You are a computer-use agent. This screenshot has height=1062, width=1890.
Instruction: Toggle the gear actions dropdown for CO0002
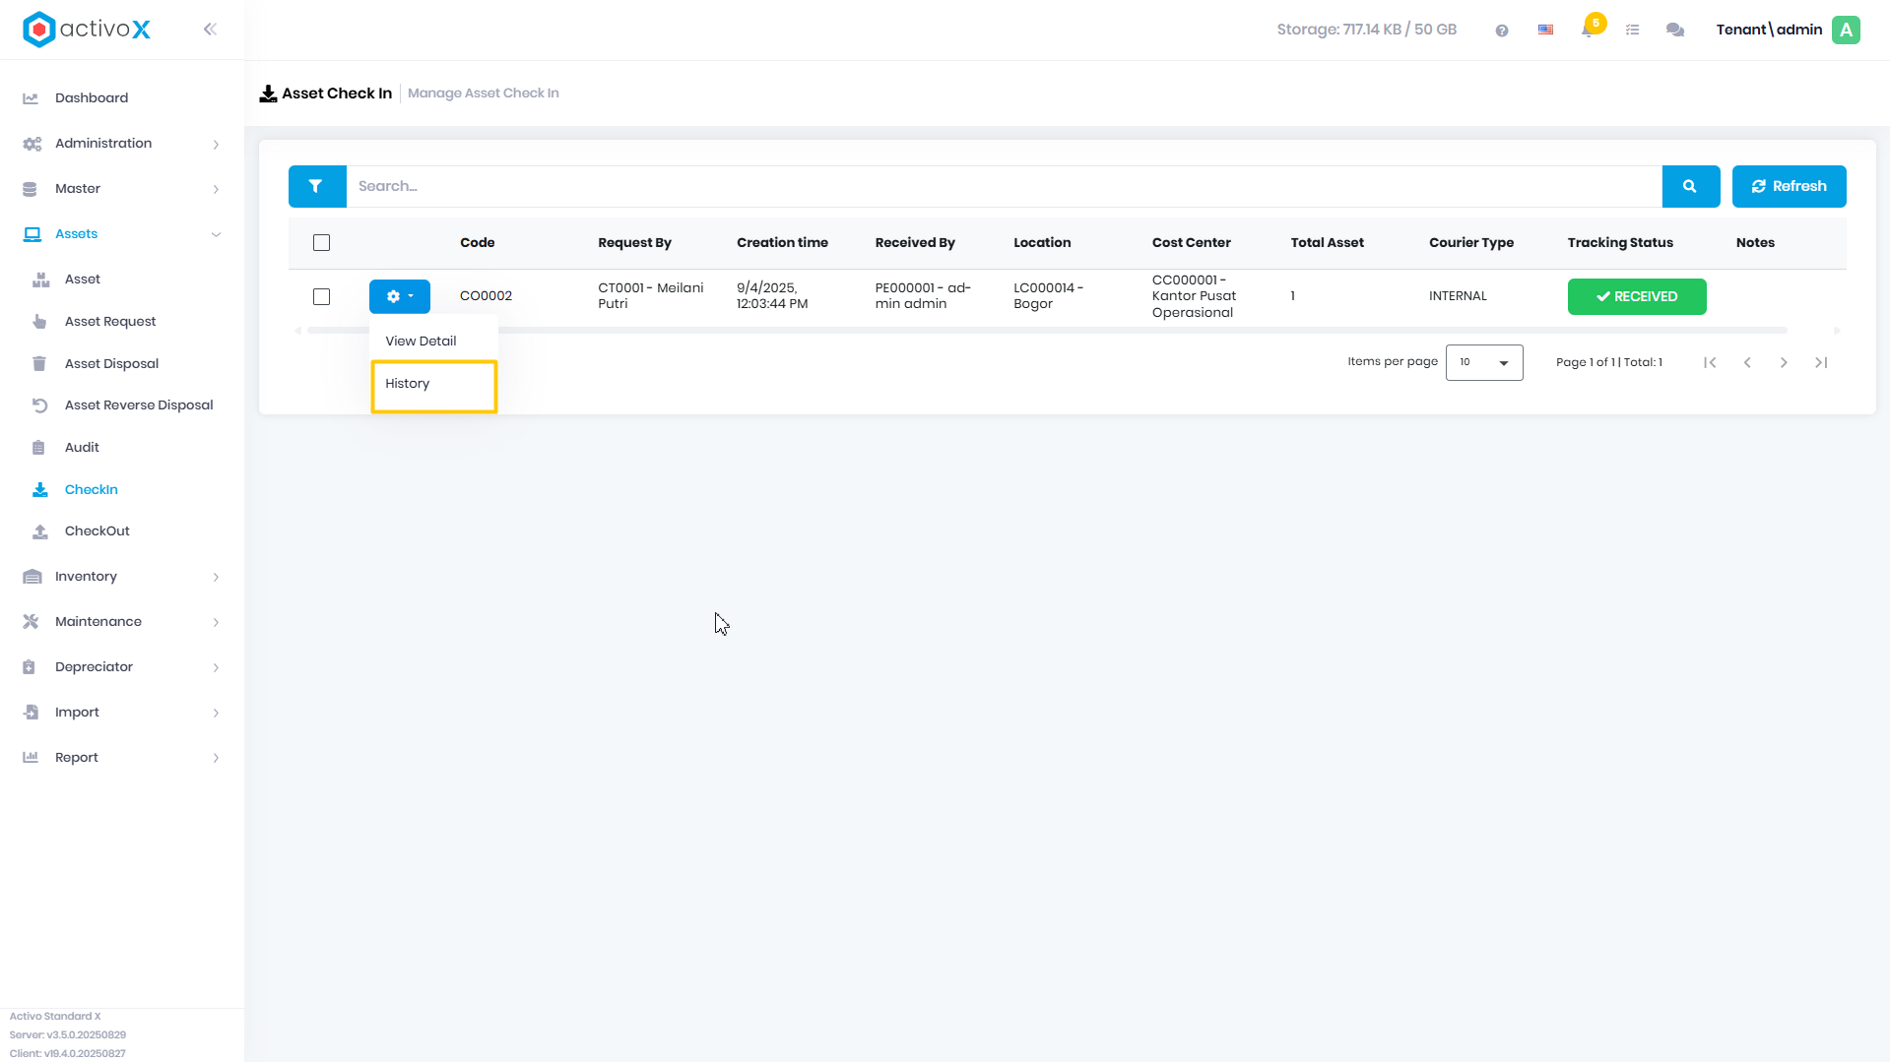point(399,296)
